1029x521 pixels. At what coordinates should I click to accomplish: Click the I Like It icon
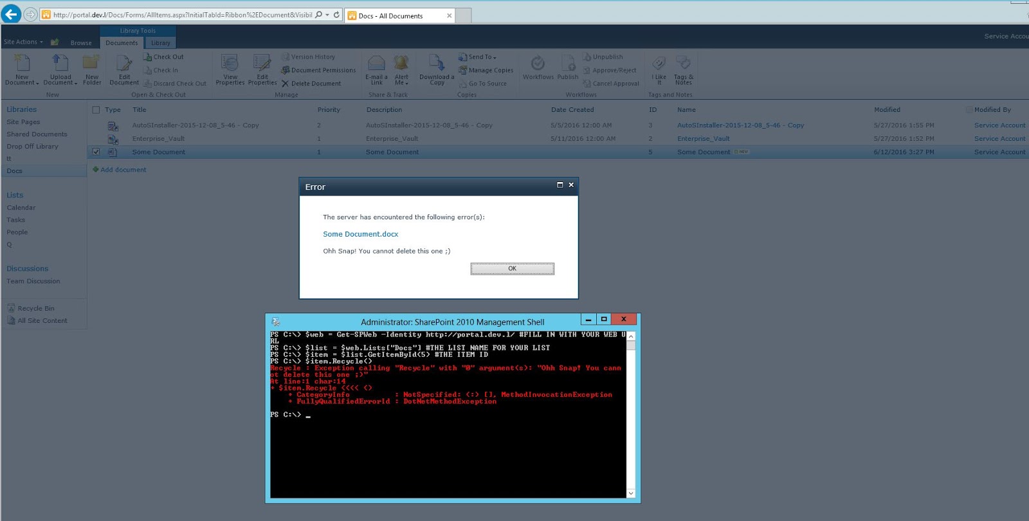[x=659, y=70]
